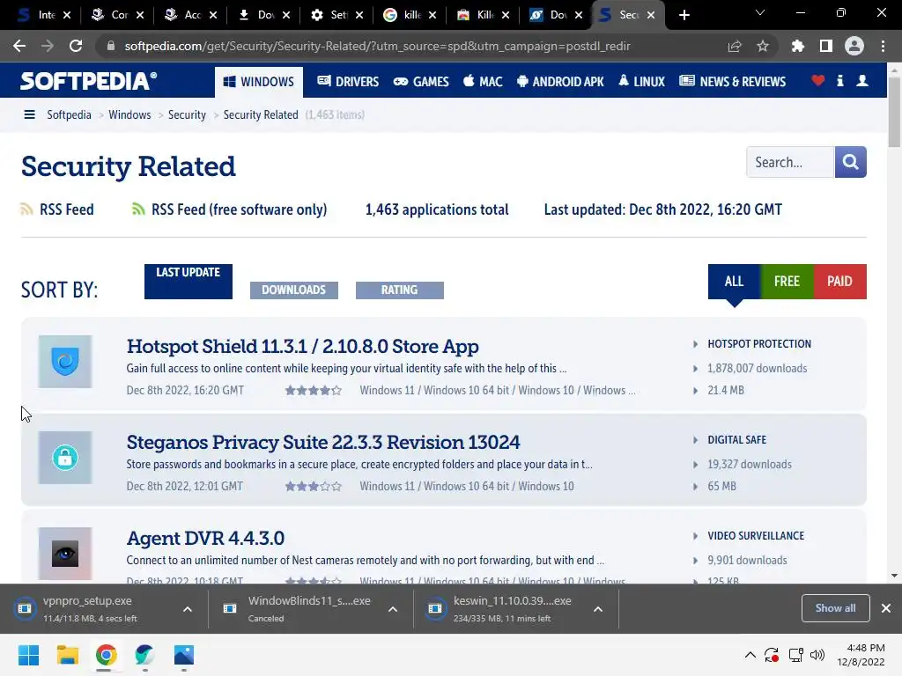Screen dimensions: 902x676
Task: Open the LINUX section
Action: click(x=641, y=82)
